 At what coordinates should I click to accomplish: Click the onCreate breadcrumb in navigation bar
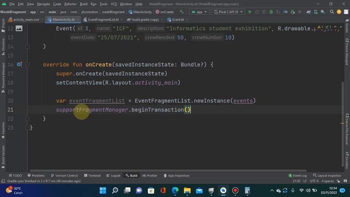coord(165,12)
